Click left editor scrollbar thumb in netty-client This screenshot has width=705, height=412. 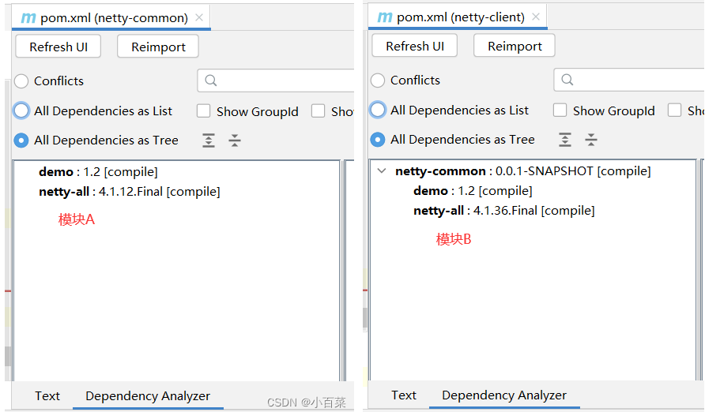tap(364, 318)
